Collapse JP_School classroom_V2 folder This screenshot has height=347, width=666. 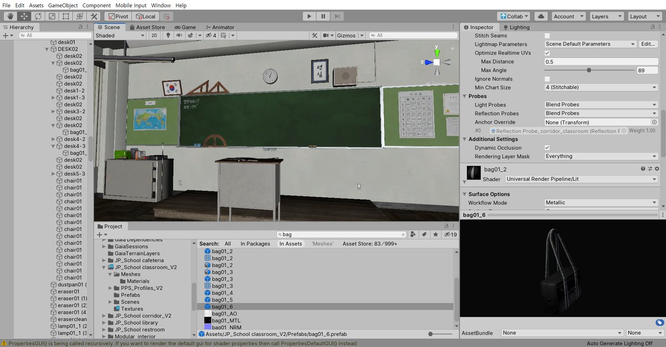pos(103,267)
